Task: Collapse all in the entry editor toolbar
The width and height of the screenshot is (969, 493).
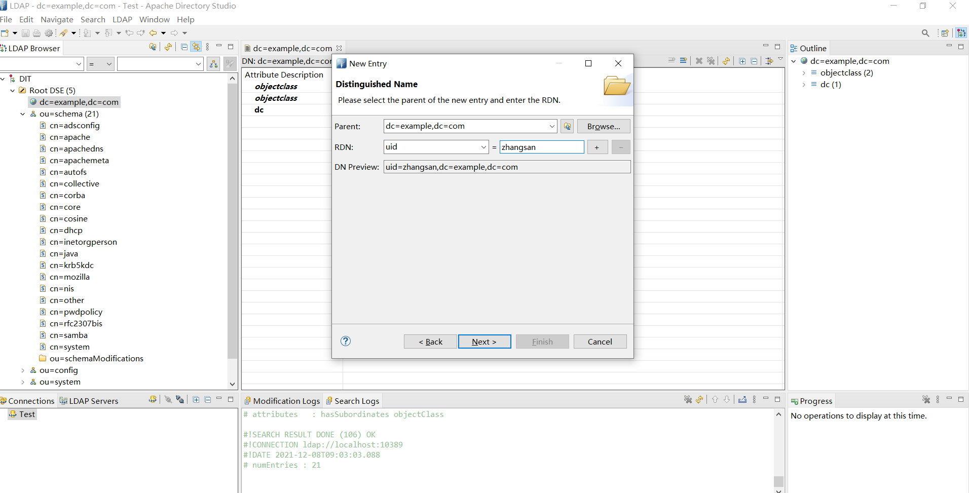Action: [754, 61]
